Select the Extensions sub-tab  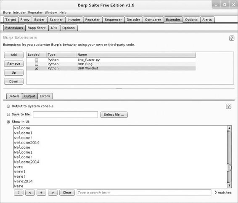coord(14,28)
